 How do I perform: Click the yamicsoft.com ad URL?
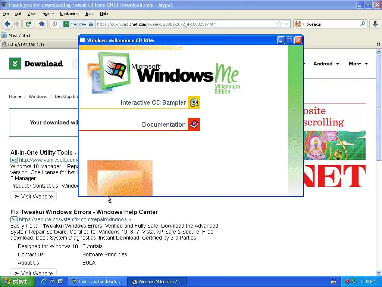tap(48, 160)
